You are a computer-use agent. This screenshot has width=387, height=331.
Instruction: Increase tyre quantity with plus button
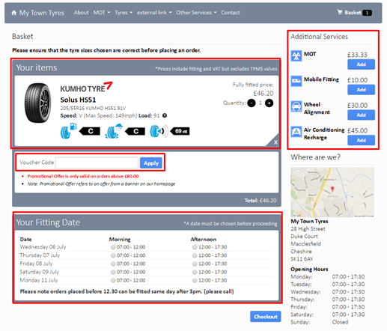click(x=269, y=103)
